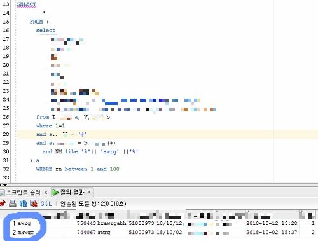
Task: Open the SQL link in the result toolbar
Action: coord(46,203)
